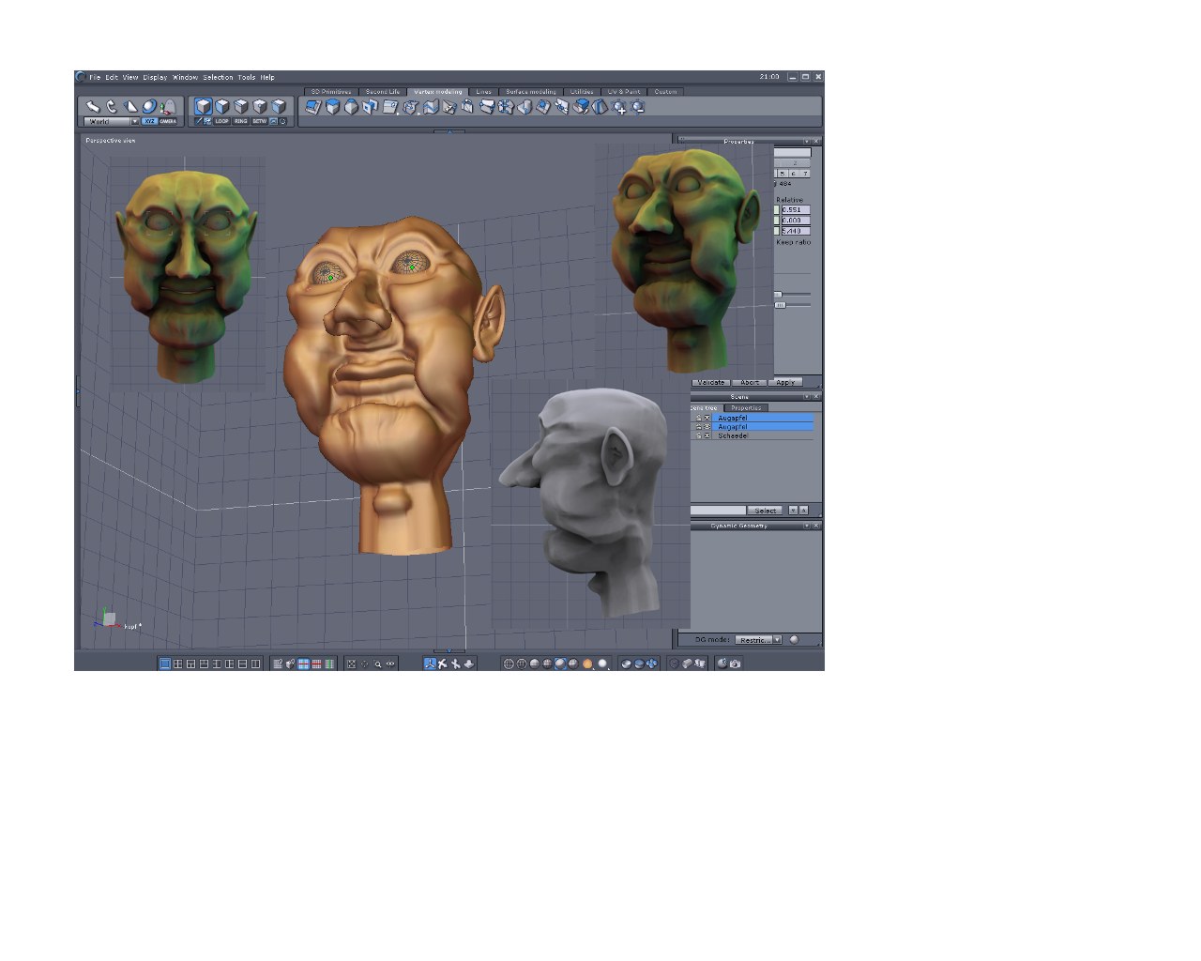Click the camera snapshot icon in bottom bar
Screen dimensions: 1201x961
pyautogui.click(x=735, y=664)
